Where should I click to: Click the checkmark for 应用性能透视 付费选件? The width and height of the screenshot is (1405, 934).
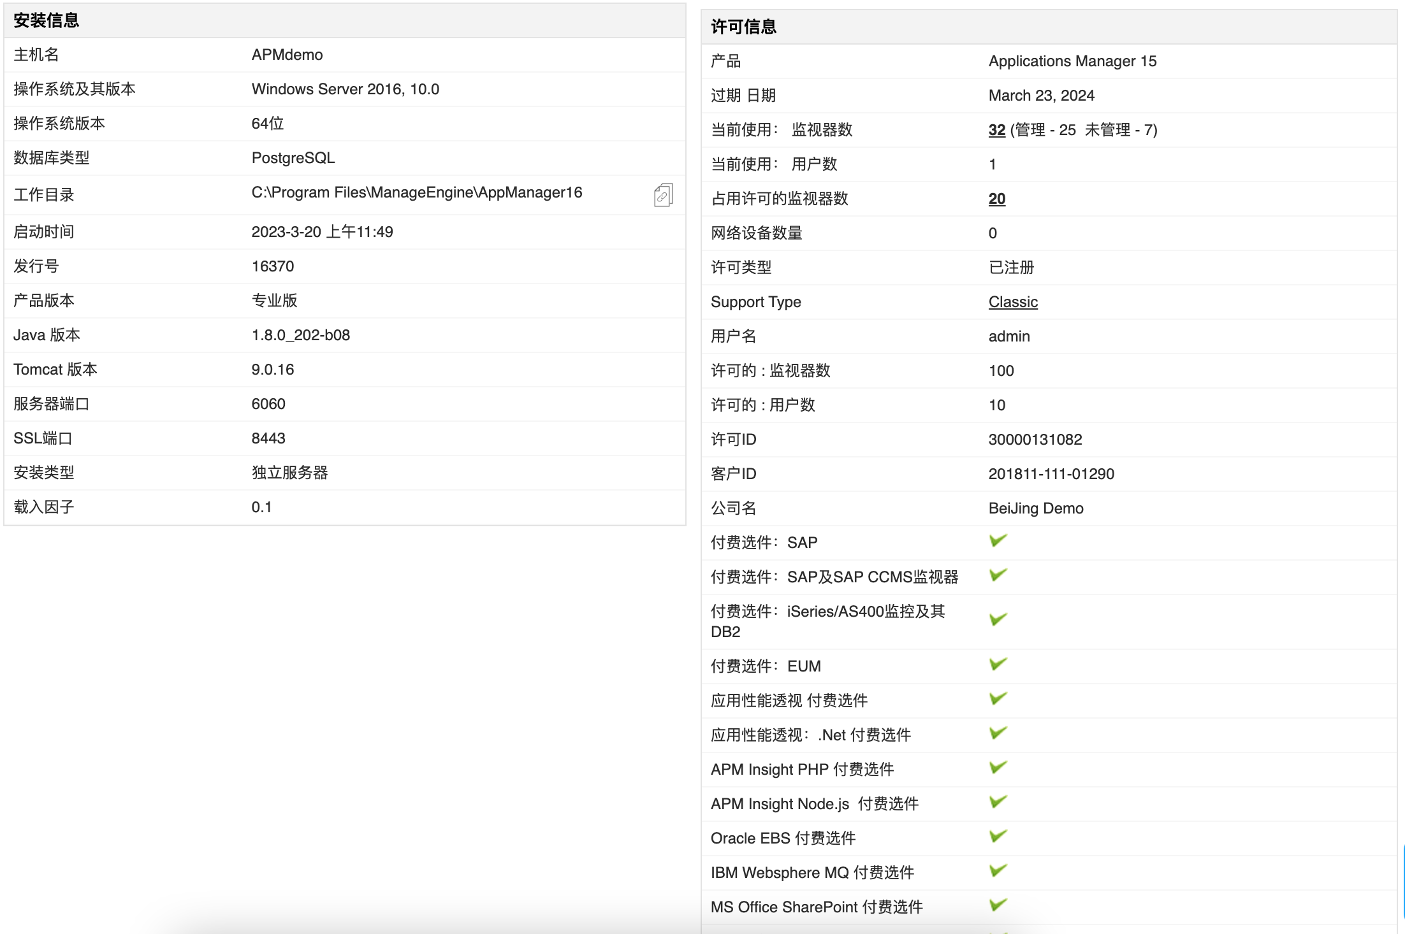pyautogui.click(x=998, y=699)
